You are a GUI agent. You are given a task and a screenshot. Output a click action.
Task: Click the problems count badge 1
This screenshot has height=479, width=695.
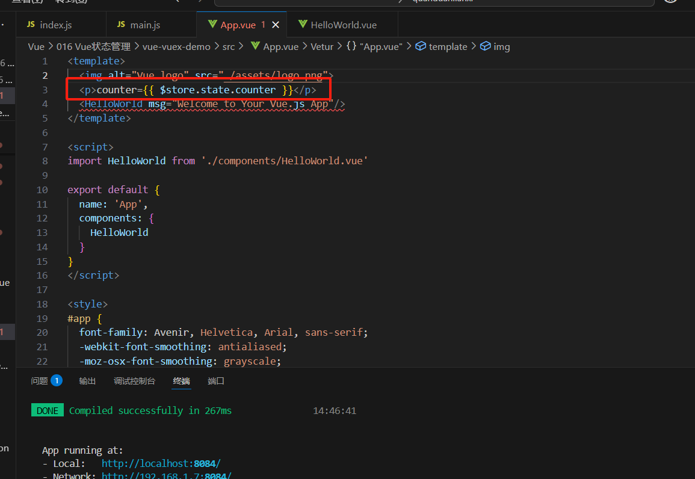57,380
